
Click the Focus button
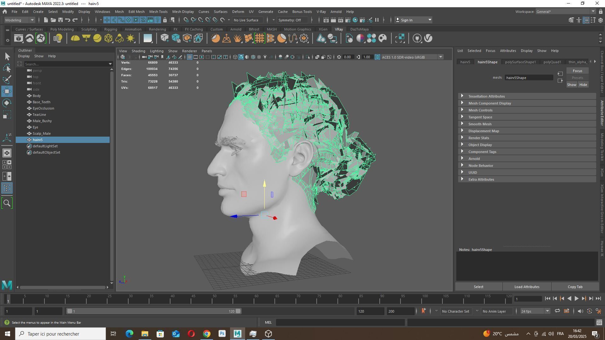tap(577, 71)
